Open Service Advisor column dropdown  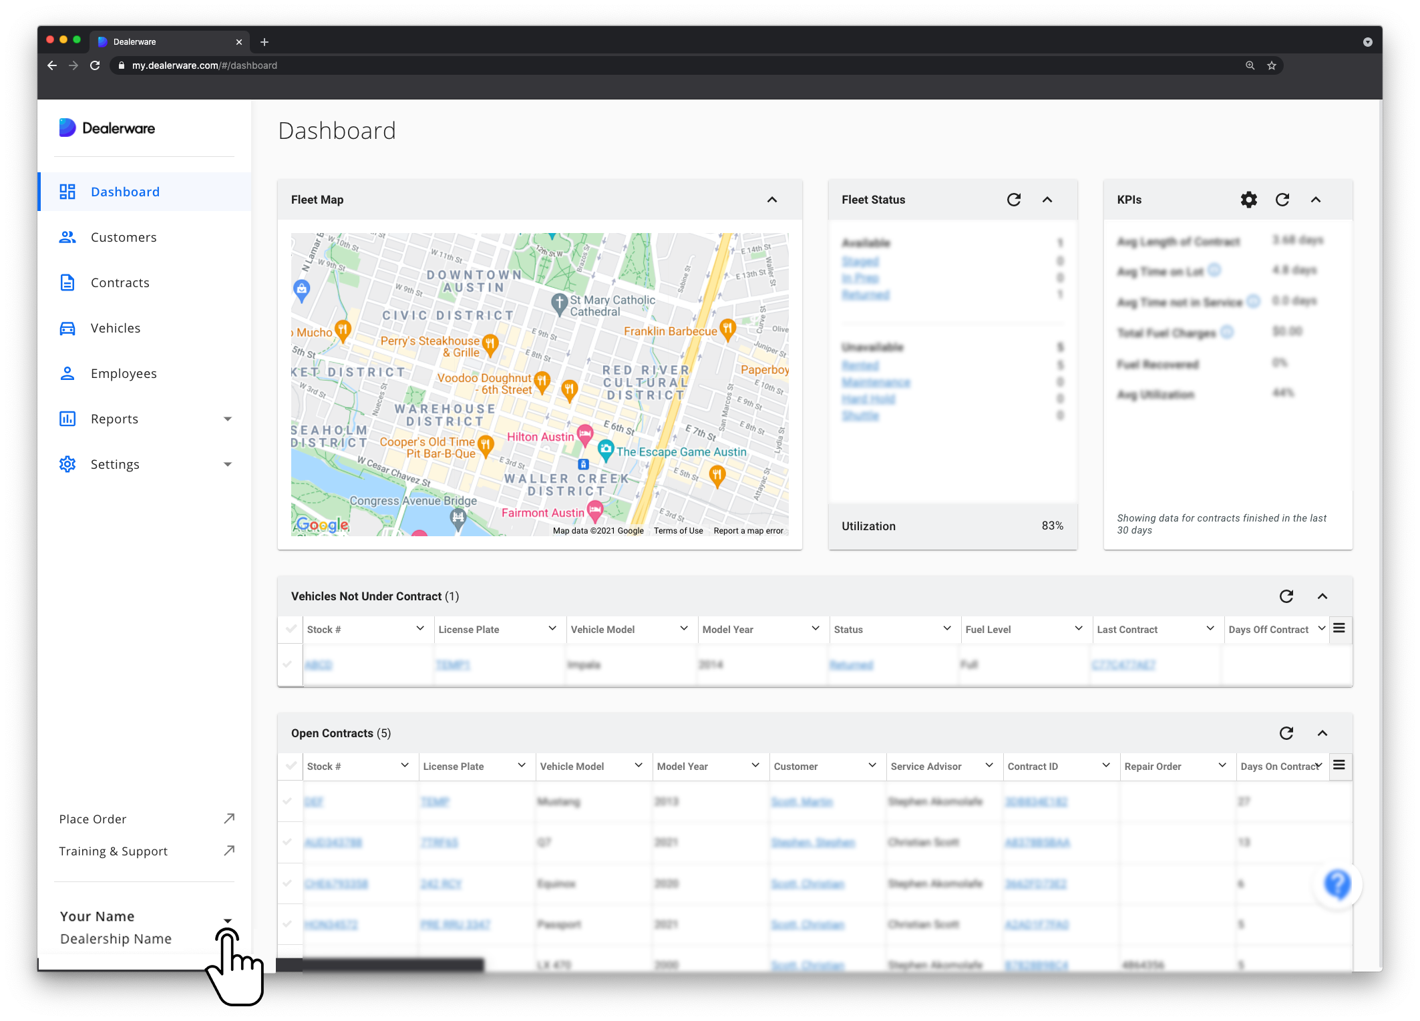pyautogui.click(x=989, y=766)
